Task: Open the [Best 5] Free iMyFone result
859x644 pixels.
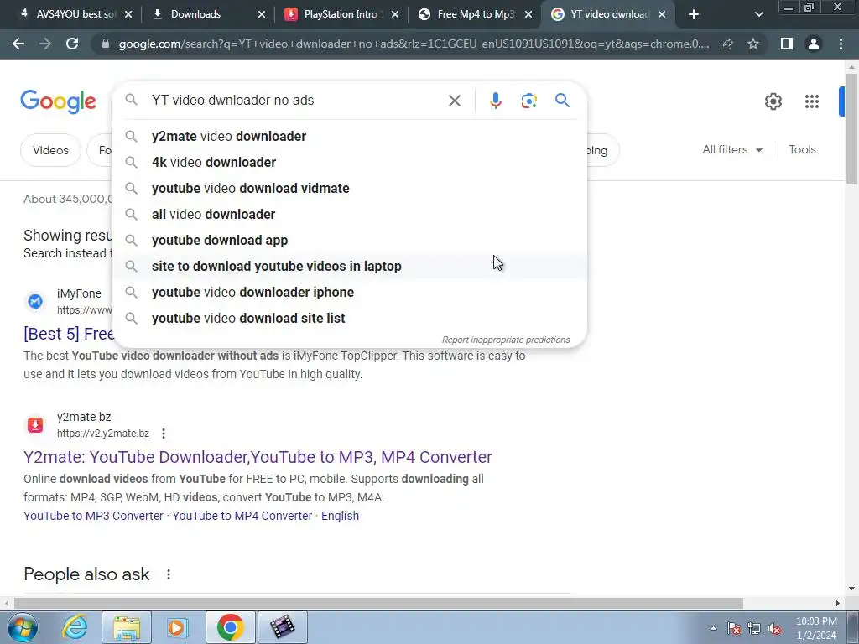Action: 69,334
